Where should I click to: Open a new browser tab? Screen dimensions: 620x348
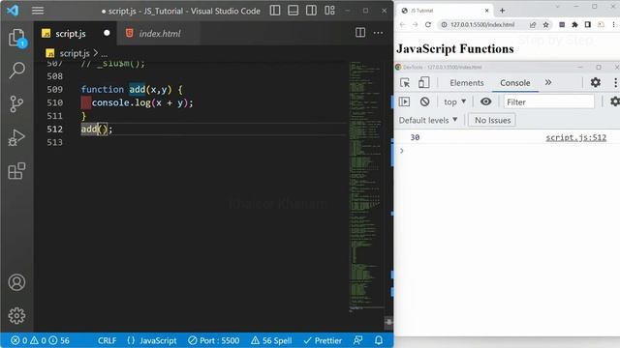pyautogui.click(x=502, y=11)
